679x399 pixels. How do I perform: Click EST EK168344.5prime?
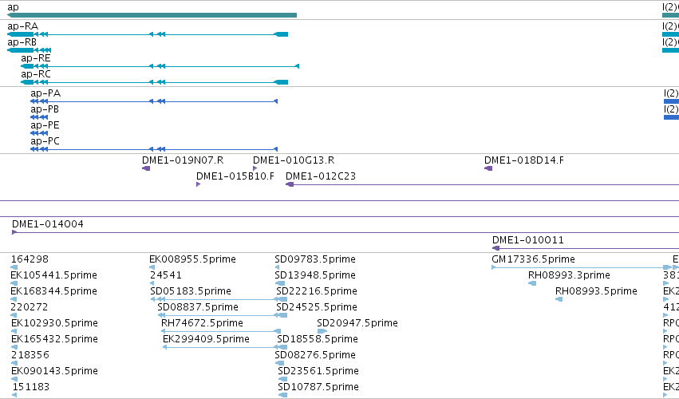[14, 299]
